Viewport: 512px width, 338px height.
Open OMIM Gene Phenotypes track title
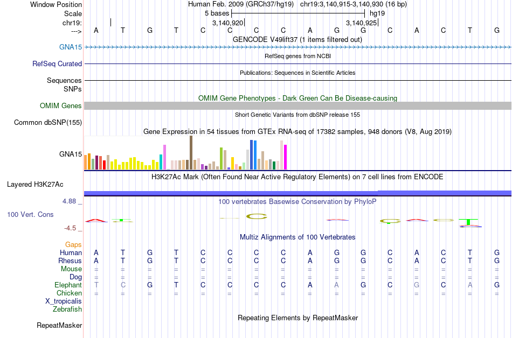click(298, 98)
